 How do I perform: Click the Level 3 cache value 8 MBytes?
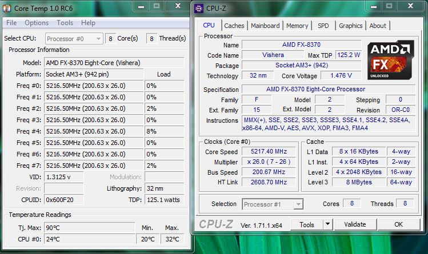[359, 182]
